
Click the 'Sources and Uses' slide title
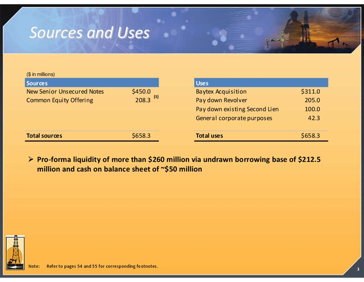point(90,32)
